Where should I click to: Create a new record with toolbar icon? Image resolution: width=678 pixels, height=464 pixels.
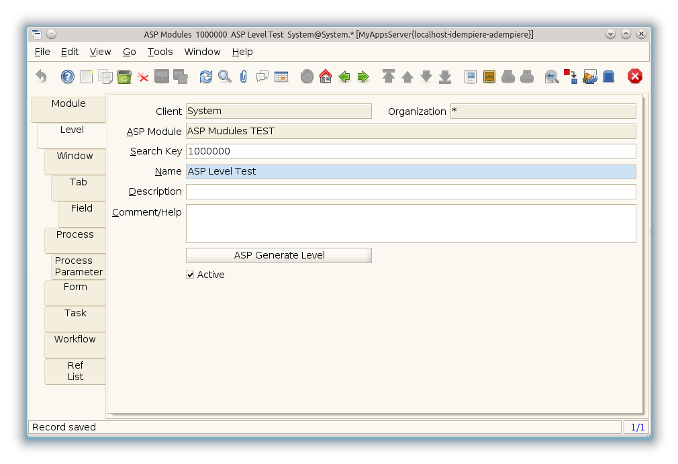click(87, 77)
